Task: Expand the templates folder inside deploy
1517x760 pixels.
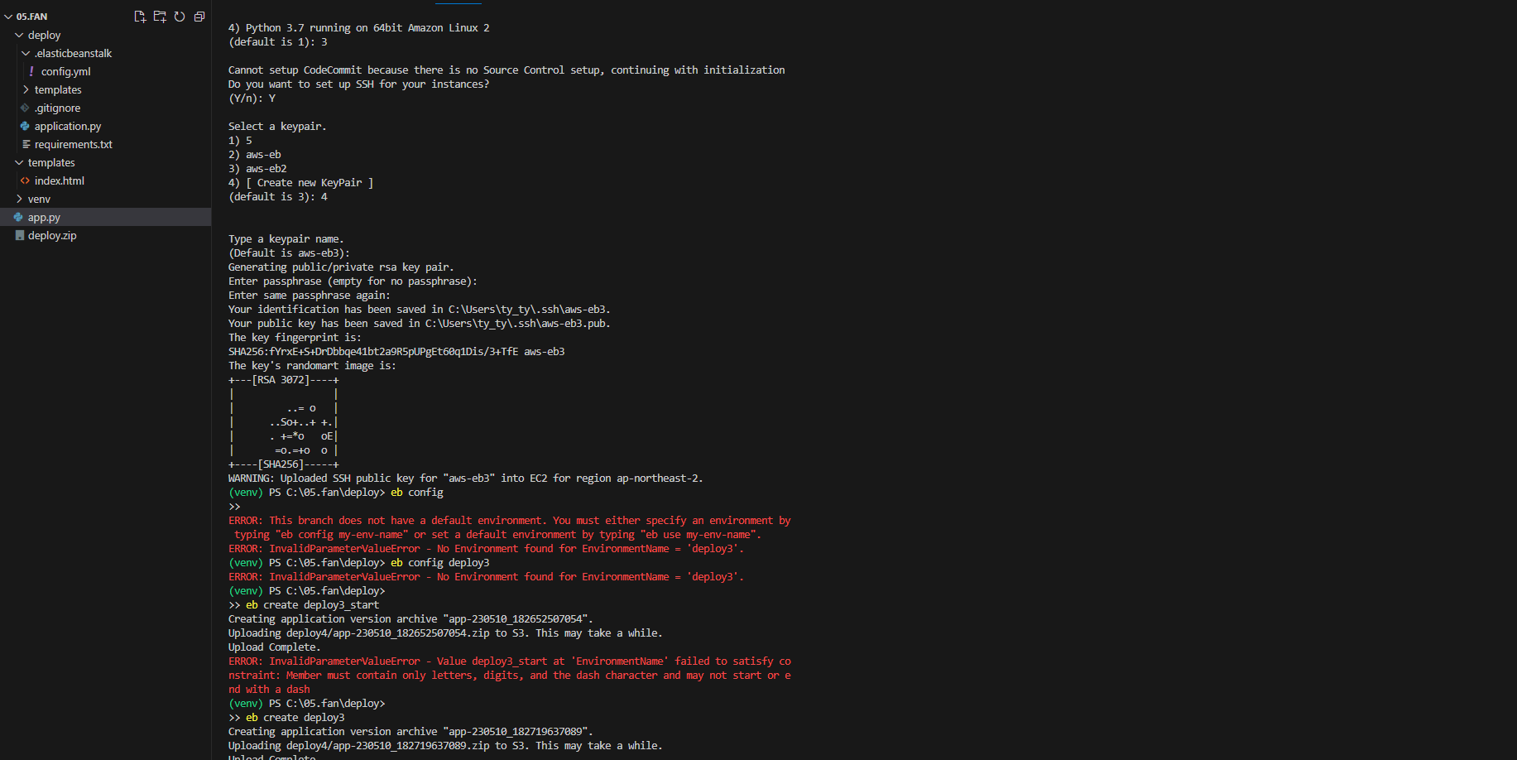Action: point(26,89)
